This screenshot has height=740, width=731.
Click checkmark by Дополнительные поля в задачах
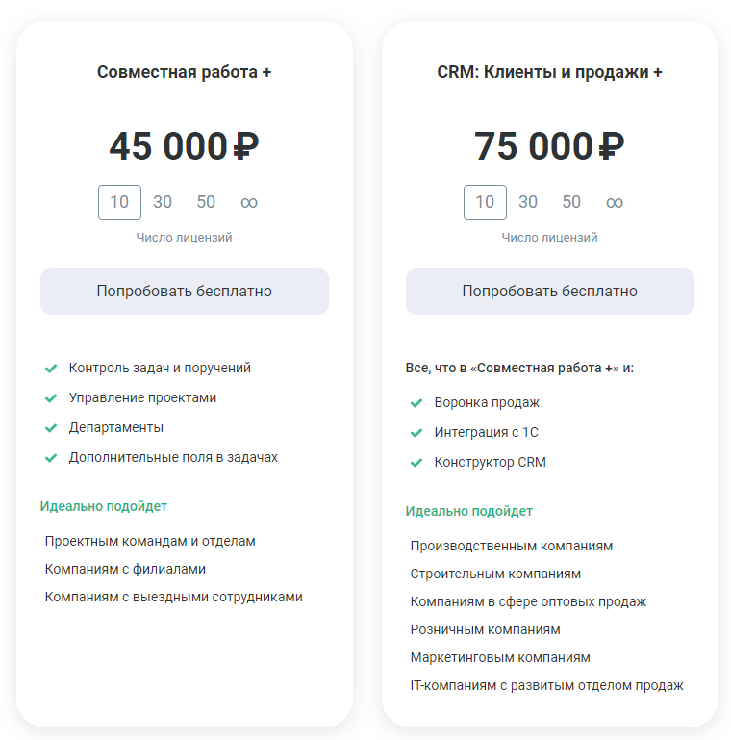(51, 458)
